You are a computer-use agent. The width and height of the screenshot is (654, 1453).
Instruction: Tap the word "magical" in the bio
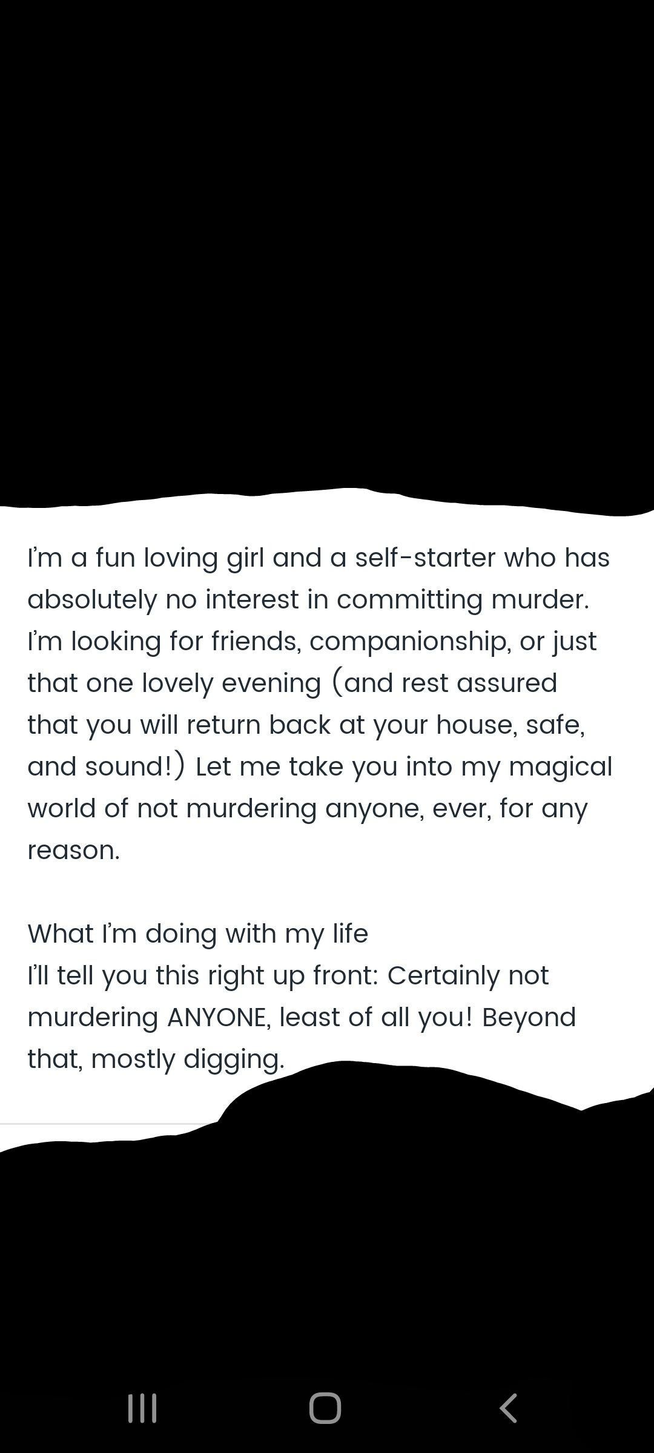coord(560,767)
